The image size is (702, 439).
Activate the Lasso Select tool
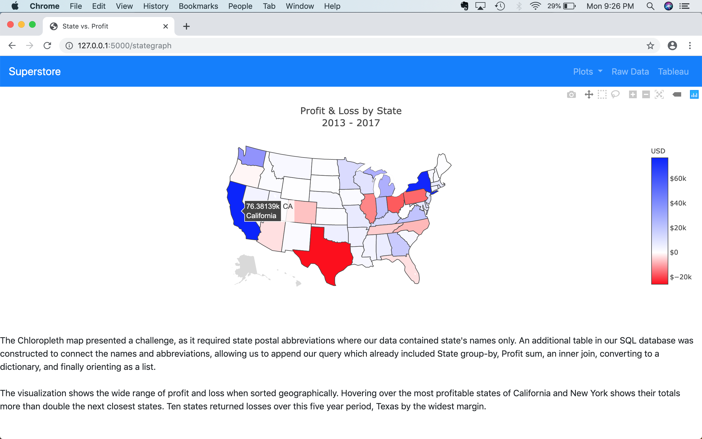[x=615, y=95]
